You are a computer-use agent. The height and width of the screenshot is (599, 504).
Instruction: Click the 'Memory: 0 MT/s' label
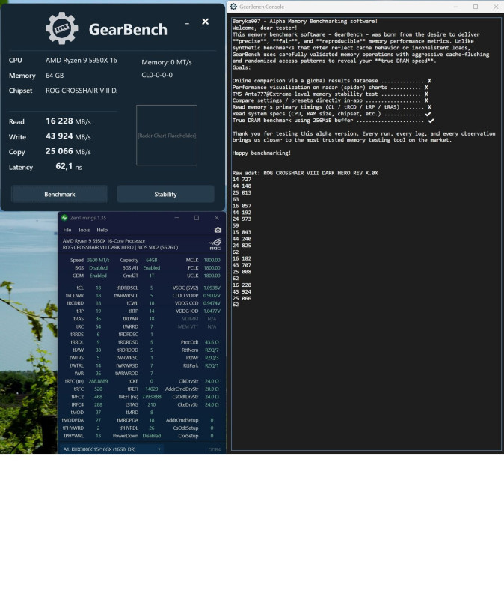tap(167, 62)
